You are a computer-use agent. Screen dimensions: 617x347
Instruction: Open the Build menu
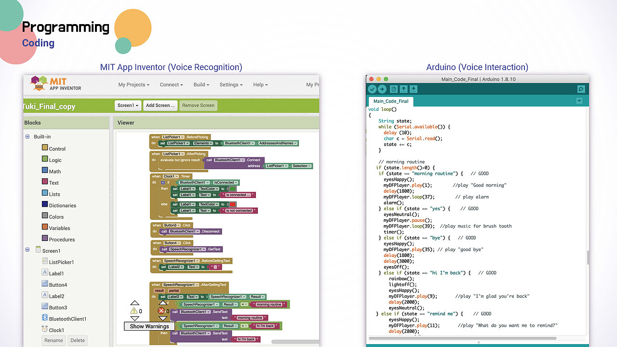click(x=201, y=84)
